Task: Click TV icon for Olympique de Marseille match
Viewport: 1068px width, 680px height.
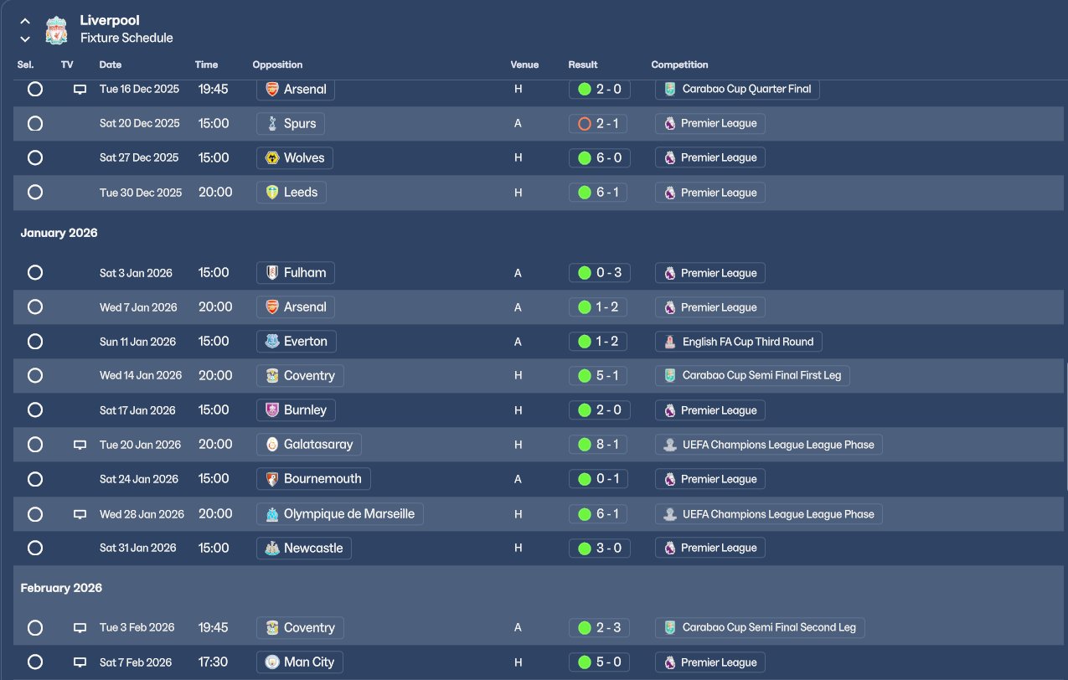Action: coord(80,514)
